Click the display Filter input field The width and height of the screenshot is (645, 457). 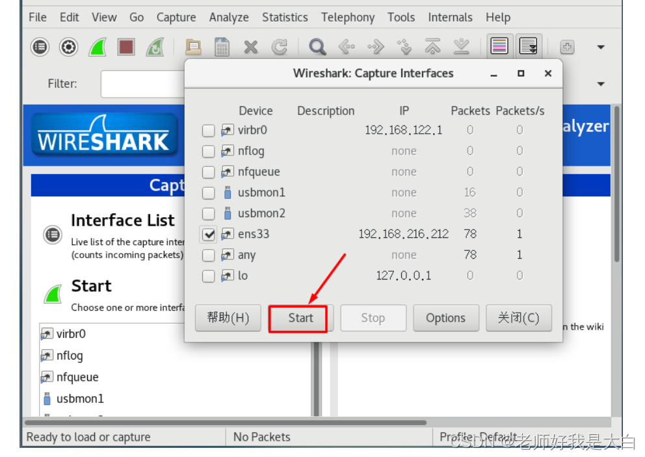[142, 84]
